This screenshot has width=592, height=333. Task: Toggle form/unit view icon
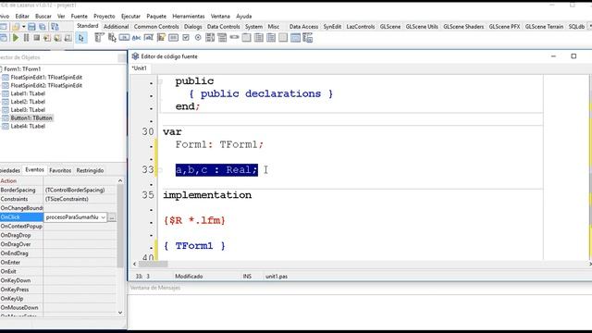pos(55,27)
